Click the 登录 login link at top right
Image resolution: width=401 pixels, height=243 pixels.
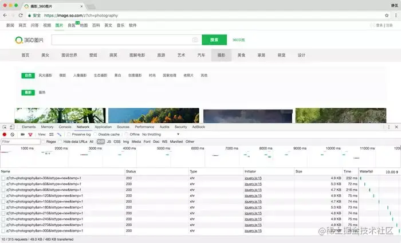379,25
